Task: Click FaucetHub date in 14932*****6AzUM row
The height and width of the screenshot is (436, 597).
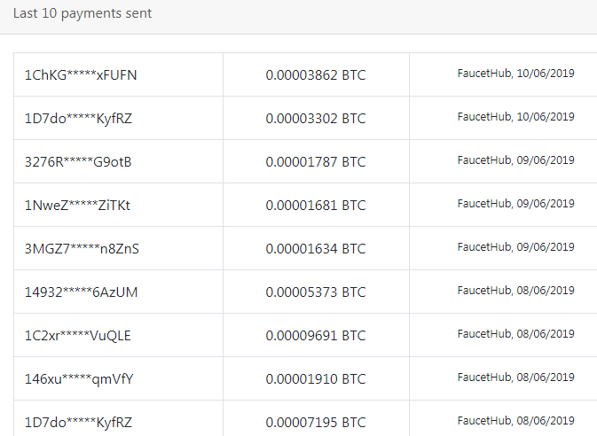Action: pos(515,291)
